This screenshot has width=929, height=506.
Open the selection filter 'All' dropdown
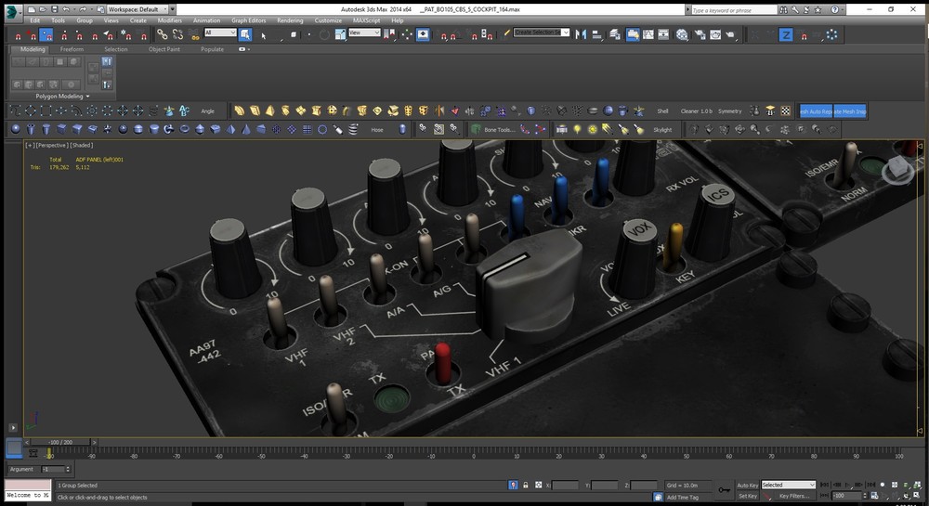(220, 32)
